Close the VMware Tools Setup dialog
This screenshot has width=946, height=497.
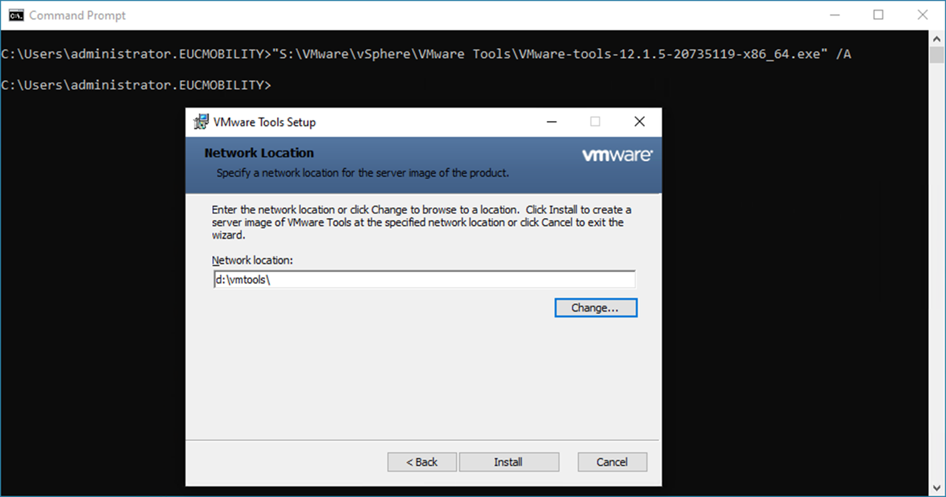(x=640, y=122)
